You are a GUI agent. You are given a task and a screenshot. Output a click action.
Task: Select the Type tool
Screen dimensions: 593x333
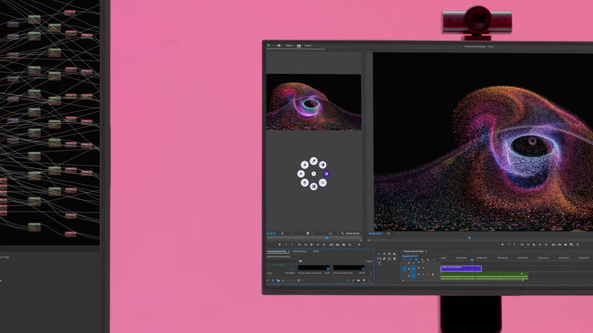pyautogui.click(x=379, y=263)
